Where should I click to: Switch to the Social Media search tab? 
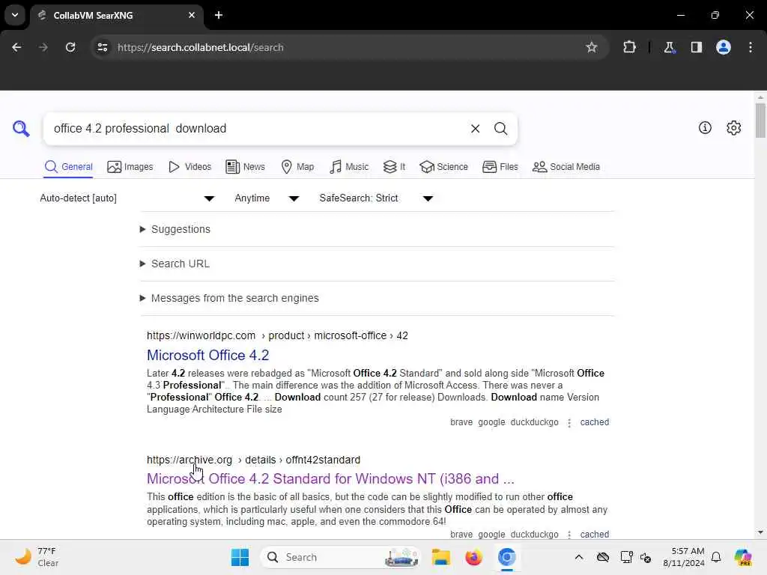(566, 167)
